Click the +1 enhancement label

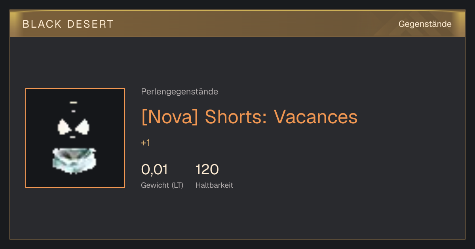(145, 143)
